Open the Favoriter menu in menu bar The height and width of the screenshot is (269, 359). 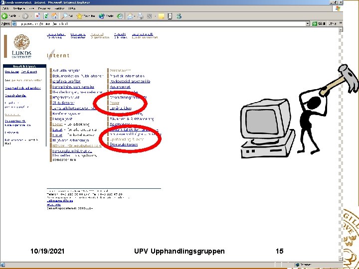coord(44,8)
